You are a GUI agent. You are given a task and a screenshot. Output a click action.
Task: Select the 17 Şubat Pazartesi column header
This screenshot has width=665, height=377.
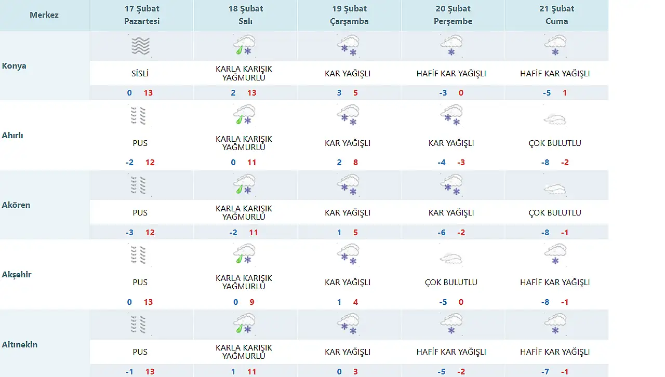142,15
